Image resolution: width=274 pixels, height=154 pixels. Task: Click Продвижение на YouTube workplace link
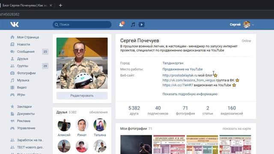pyautogui.click(x=182, y=69)
